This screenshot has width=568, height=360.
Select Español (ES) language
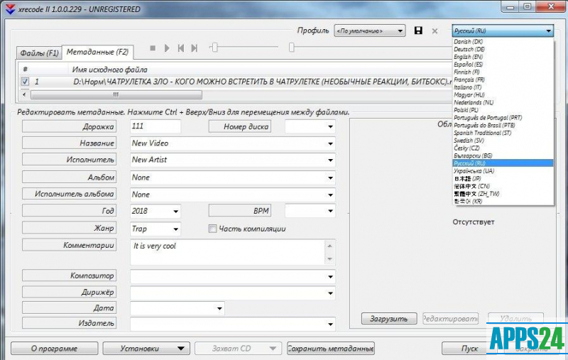(x=503, y=65)
